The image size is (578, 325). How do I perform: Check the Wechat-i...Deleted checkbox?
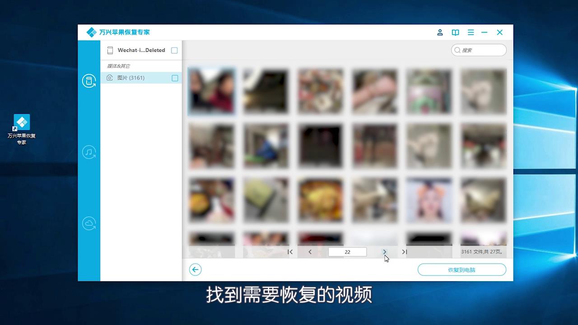point(174,50)
